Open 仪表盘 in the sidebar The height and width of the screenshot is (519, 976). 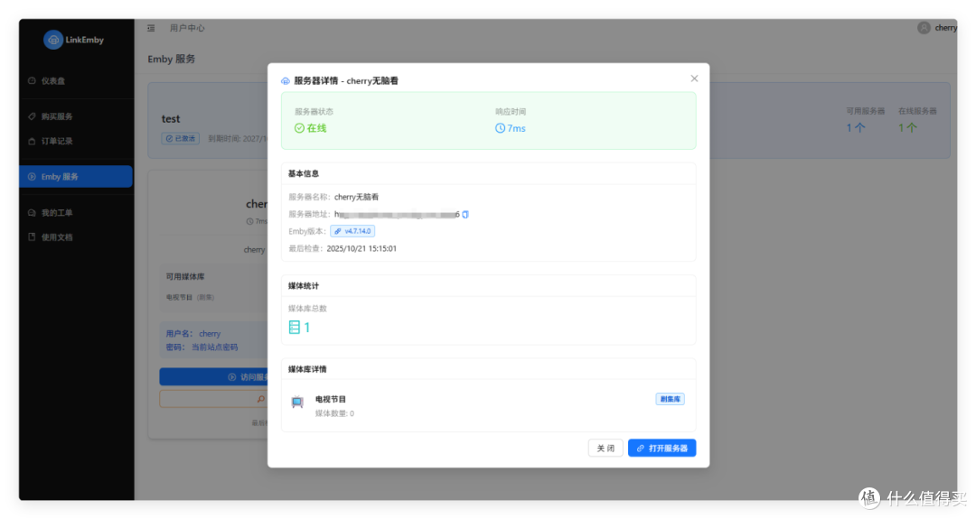(76, 81)
